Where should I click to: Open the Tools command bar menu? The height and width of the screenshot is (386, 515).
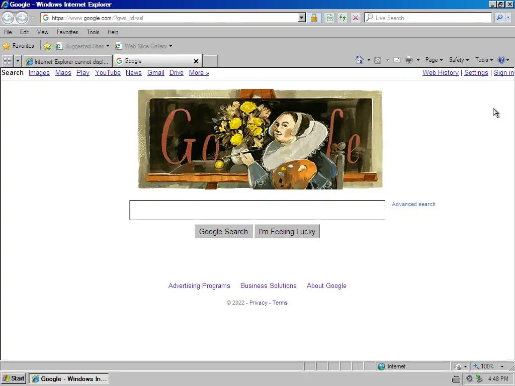click(484, 60)
